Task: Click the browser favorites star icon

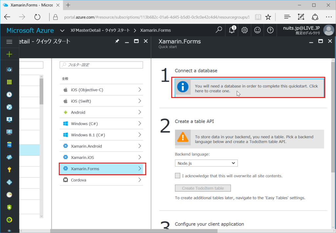Action: coord(268,17)
